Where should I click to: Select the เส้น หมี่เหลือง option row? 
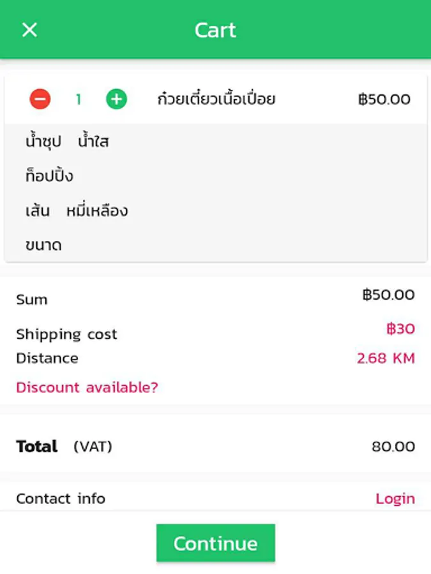pos(216,210)
